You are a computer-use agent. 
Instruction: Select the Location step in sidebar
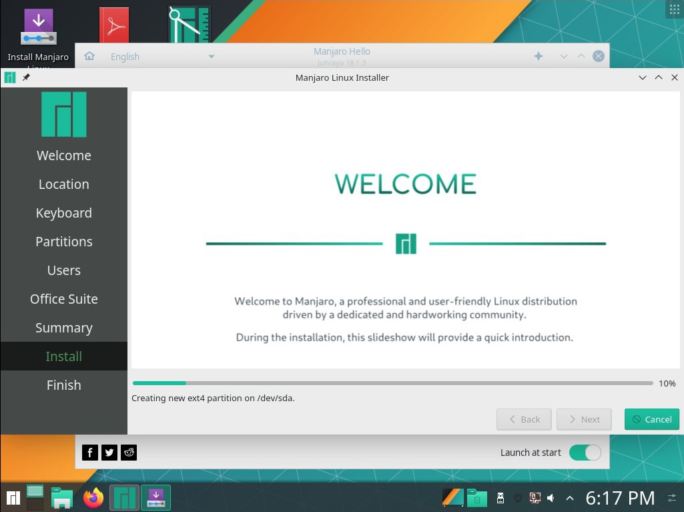pos(63,184)
